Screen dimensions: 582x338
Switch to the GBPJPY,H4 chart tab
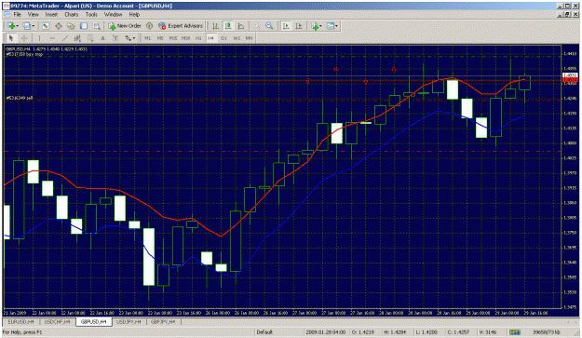(163, 322)
